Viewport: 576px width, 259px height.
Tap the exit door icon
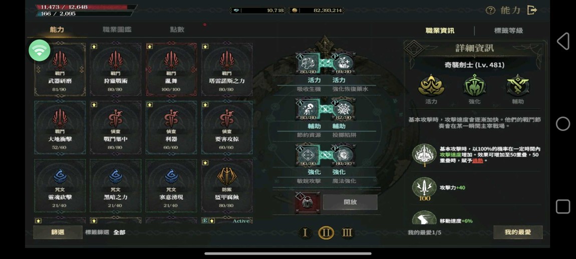click(x=531, y=10)
